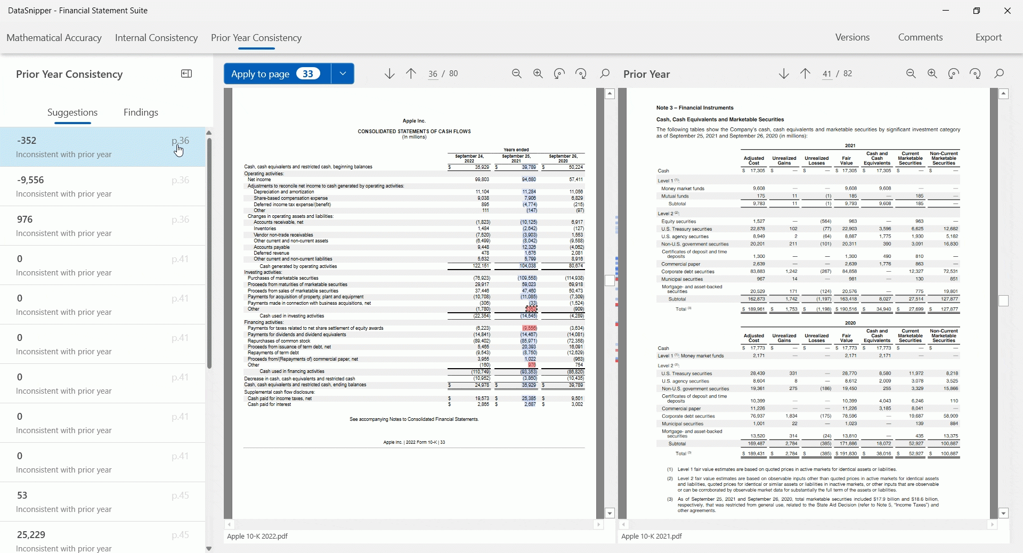The height and width of the screenshot is (553, 1023).
Task: Open Versions
Action: point(852,37)
